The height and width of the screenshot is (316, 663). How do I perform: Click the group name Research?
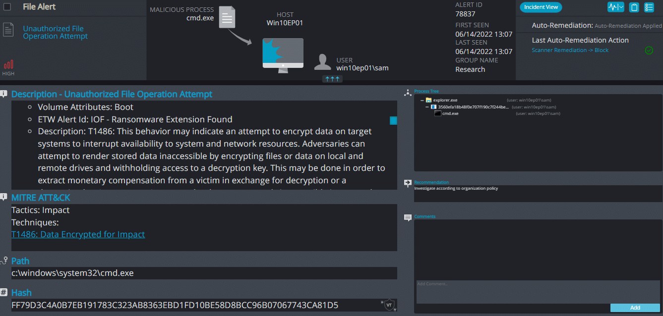pos(470,69)
